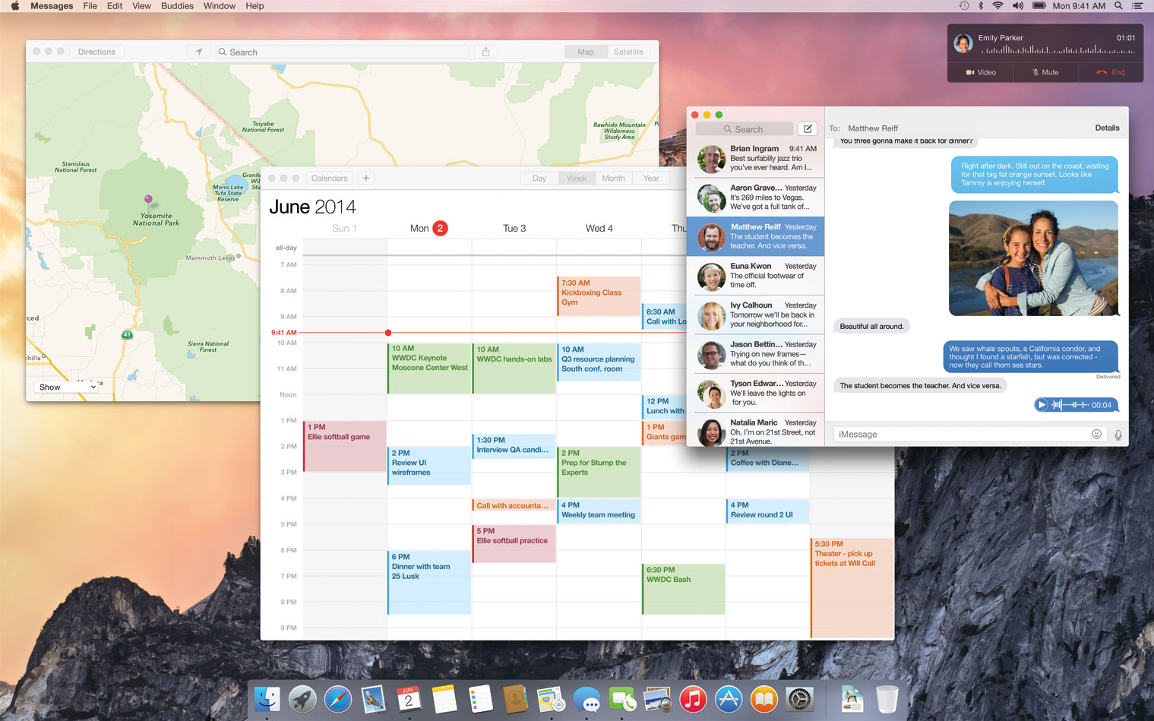Image resolution: width=1154 pixels, height=721 pixels.
Task: Play the audio message clip
Action: (1042, 405)
